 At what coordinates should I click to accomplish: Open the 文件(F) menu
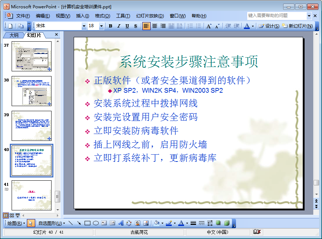click(23, 16)
